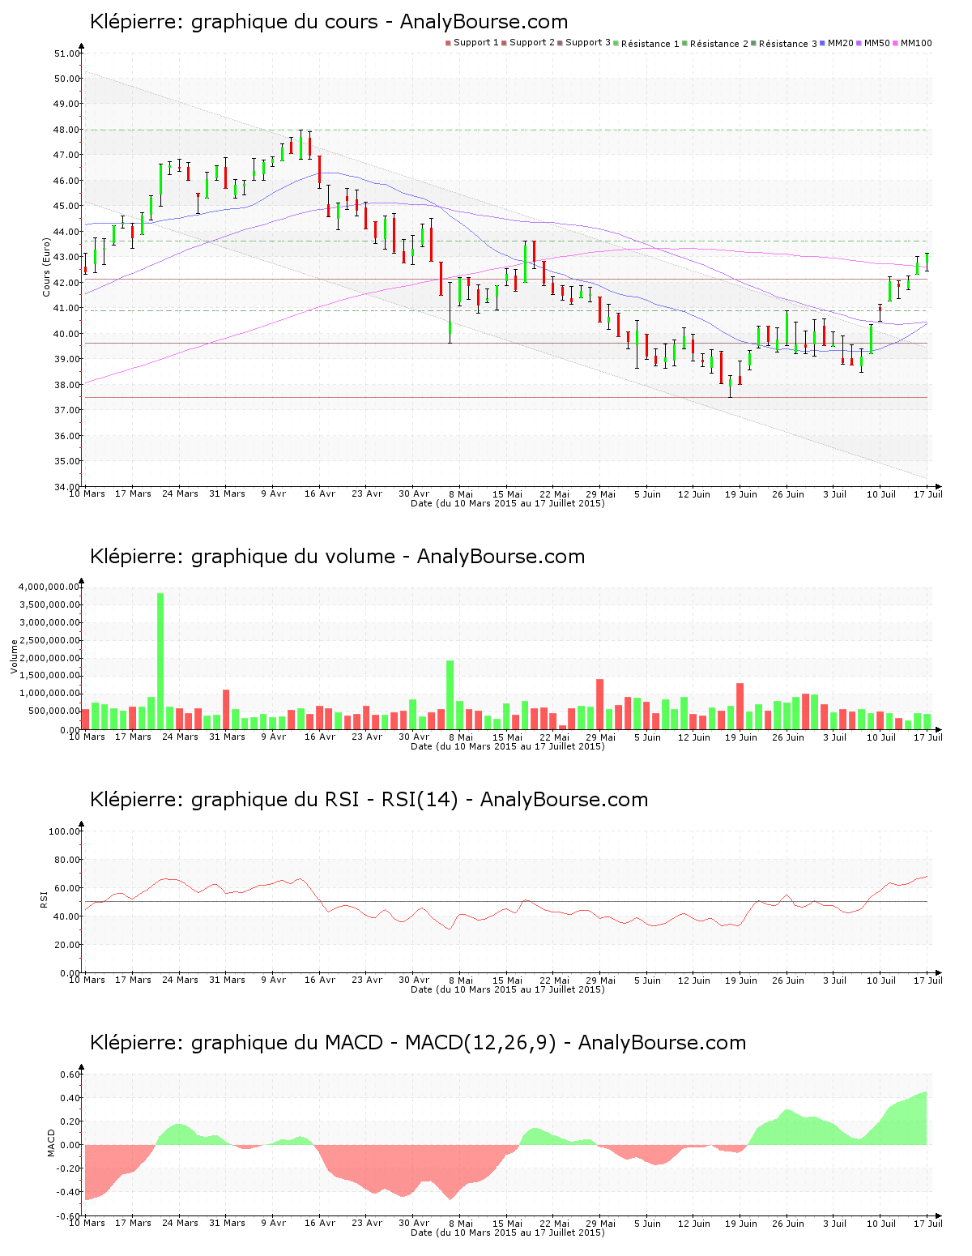972x1256 pixels.
Task: Click the '48.00' tick on price chart
Action: (x=66, y=130)
